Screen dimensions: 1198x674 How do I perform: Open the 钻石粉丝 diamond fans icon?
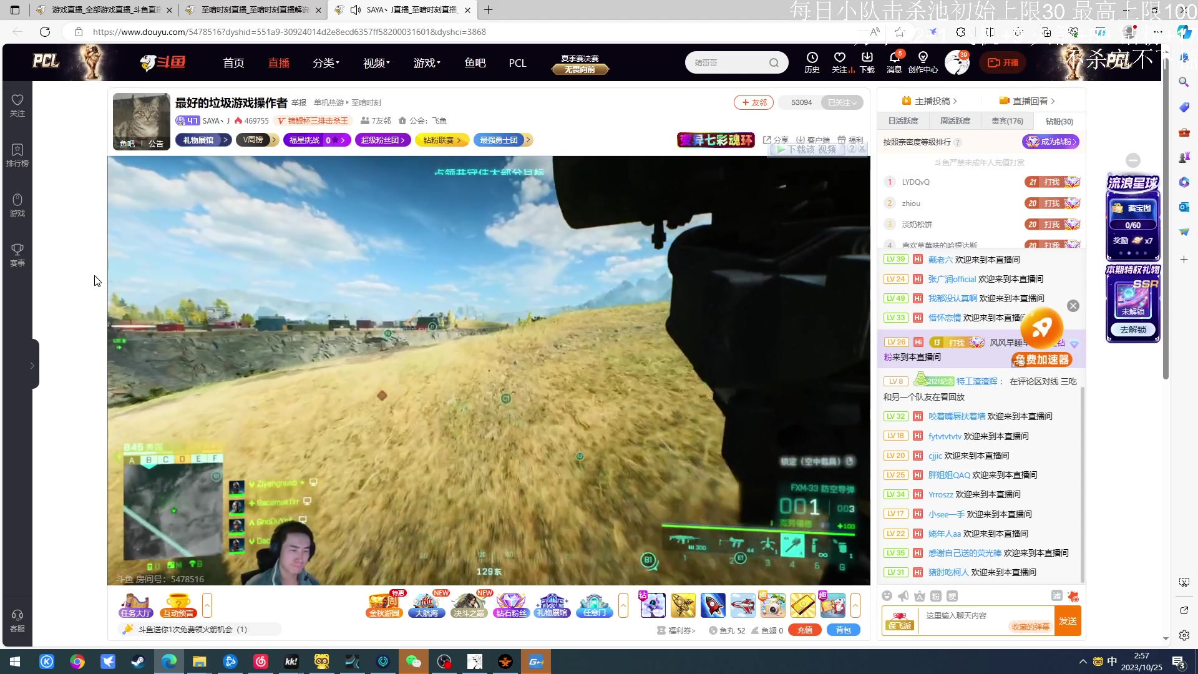[511, 605]
